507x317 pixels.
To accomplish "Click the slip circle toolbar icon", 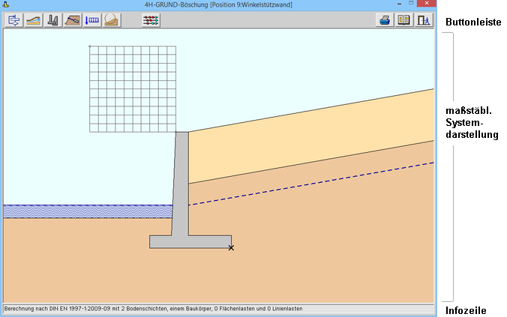I will pos(111,20).
